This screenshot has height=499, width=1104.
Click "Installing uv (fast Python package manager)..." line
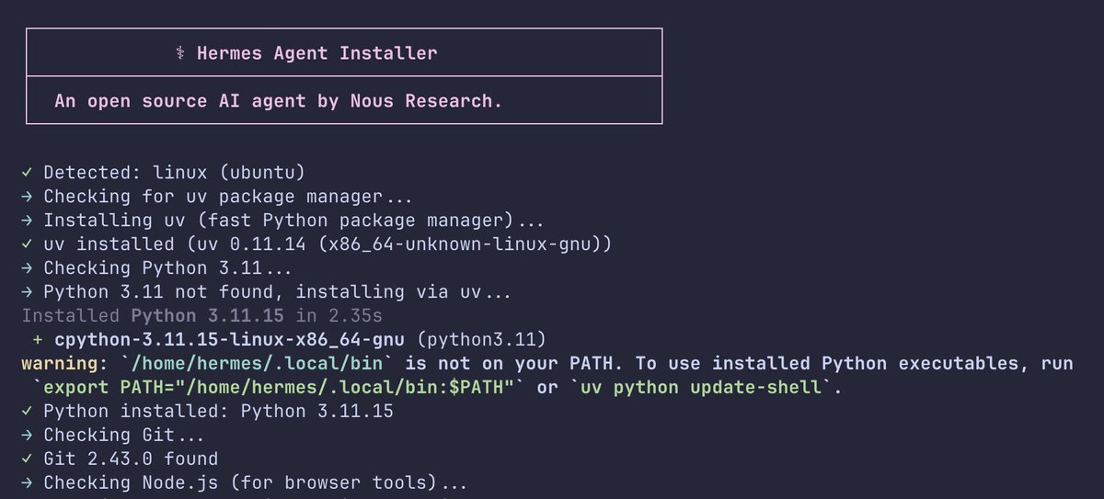coord(293,221)
